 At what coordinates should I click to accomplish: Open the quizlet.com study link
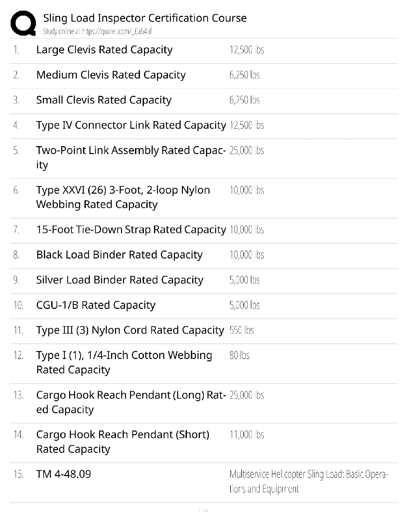click(97, 31)
